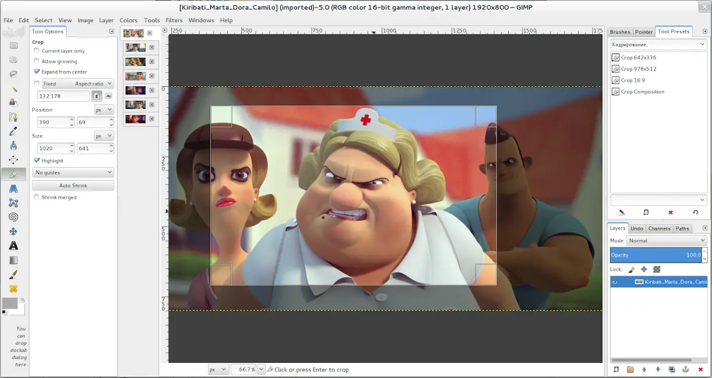Open tool presets filter dropdown showing Кадрирование
Screen dimensions: 712x378
[658, 44]
